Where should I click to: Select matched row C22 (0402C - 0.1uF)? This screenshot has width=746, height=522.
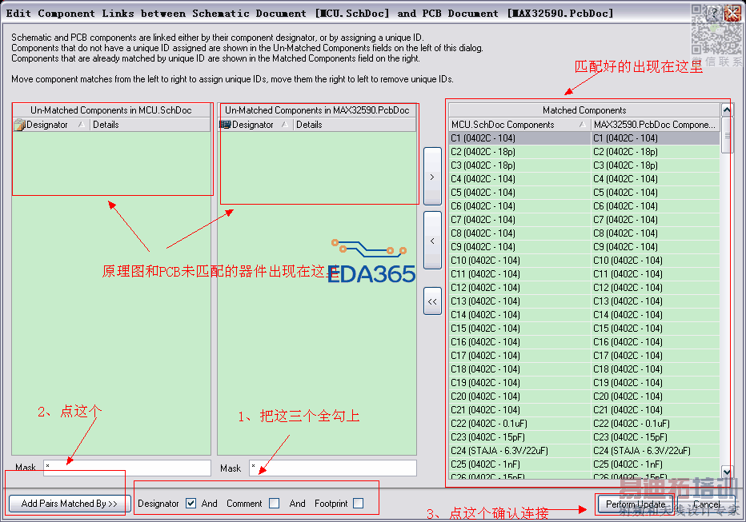(584, 424)
